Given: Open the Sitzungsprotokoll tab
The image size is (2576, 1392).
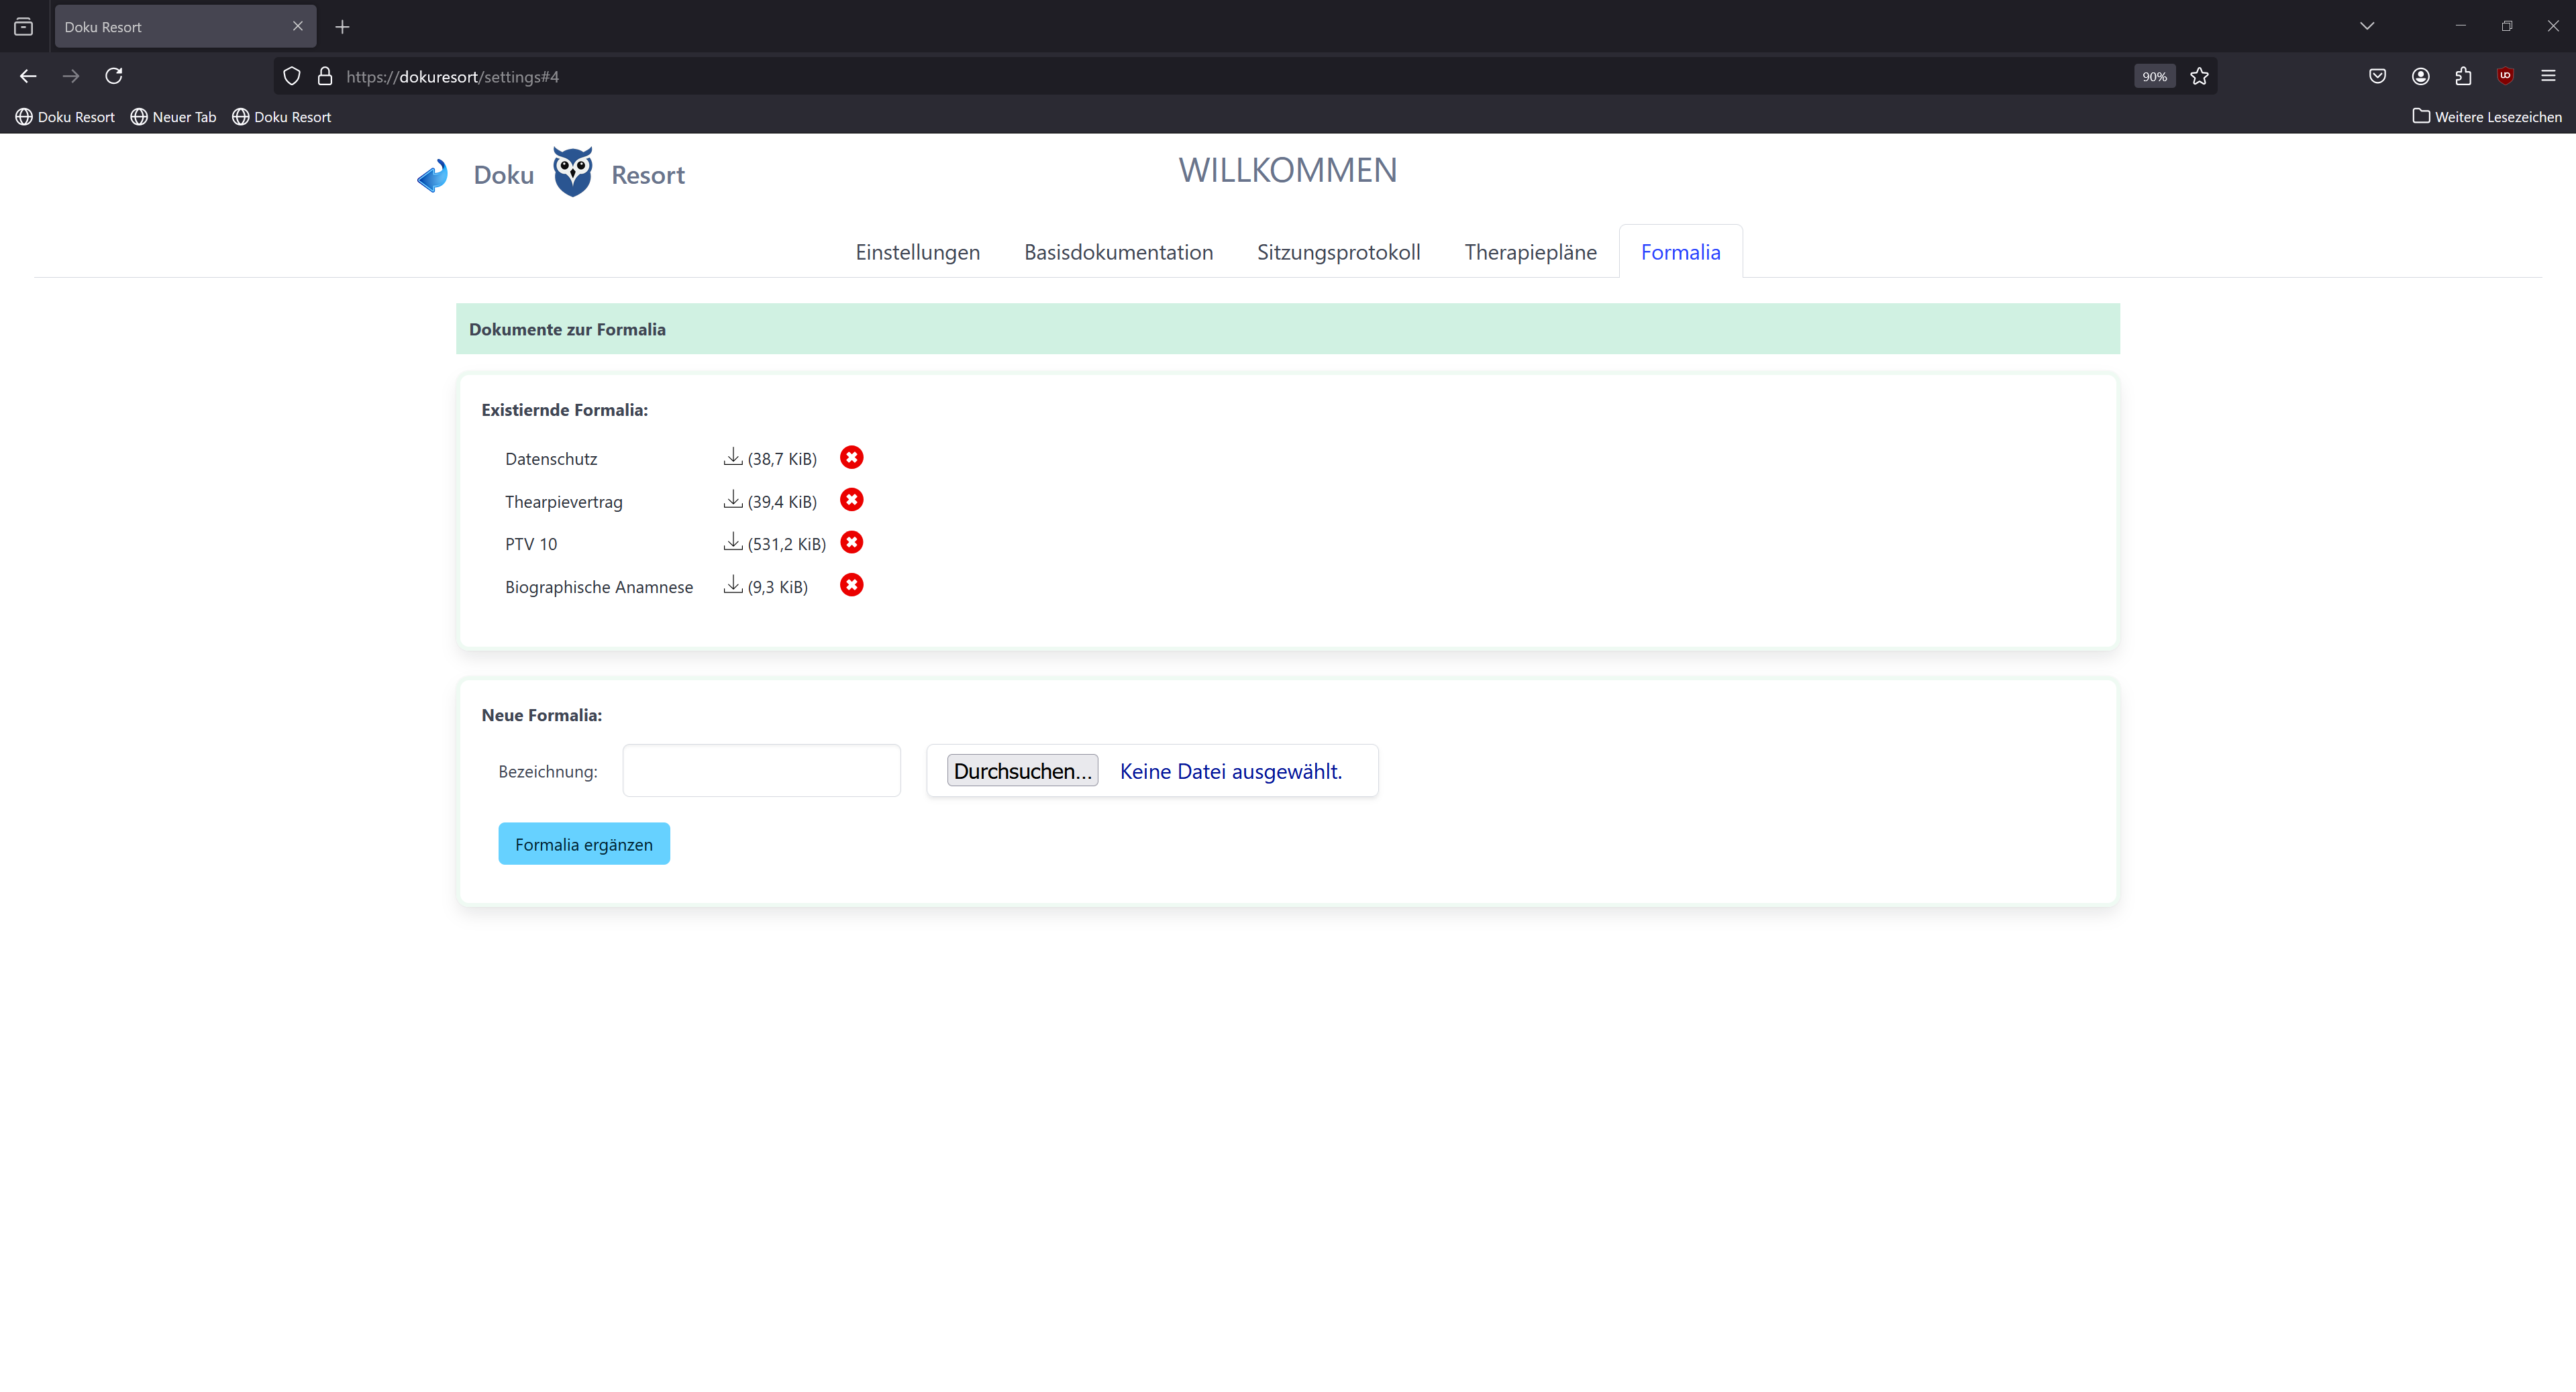Looking at the screenshot, I should (1338, 252).
